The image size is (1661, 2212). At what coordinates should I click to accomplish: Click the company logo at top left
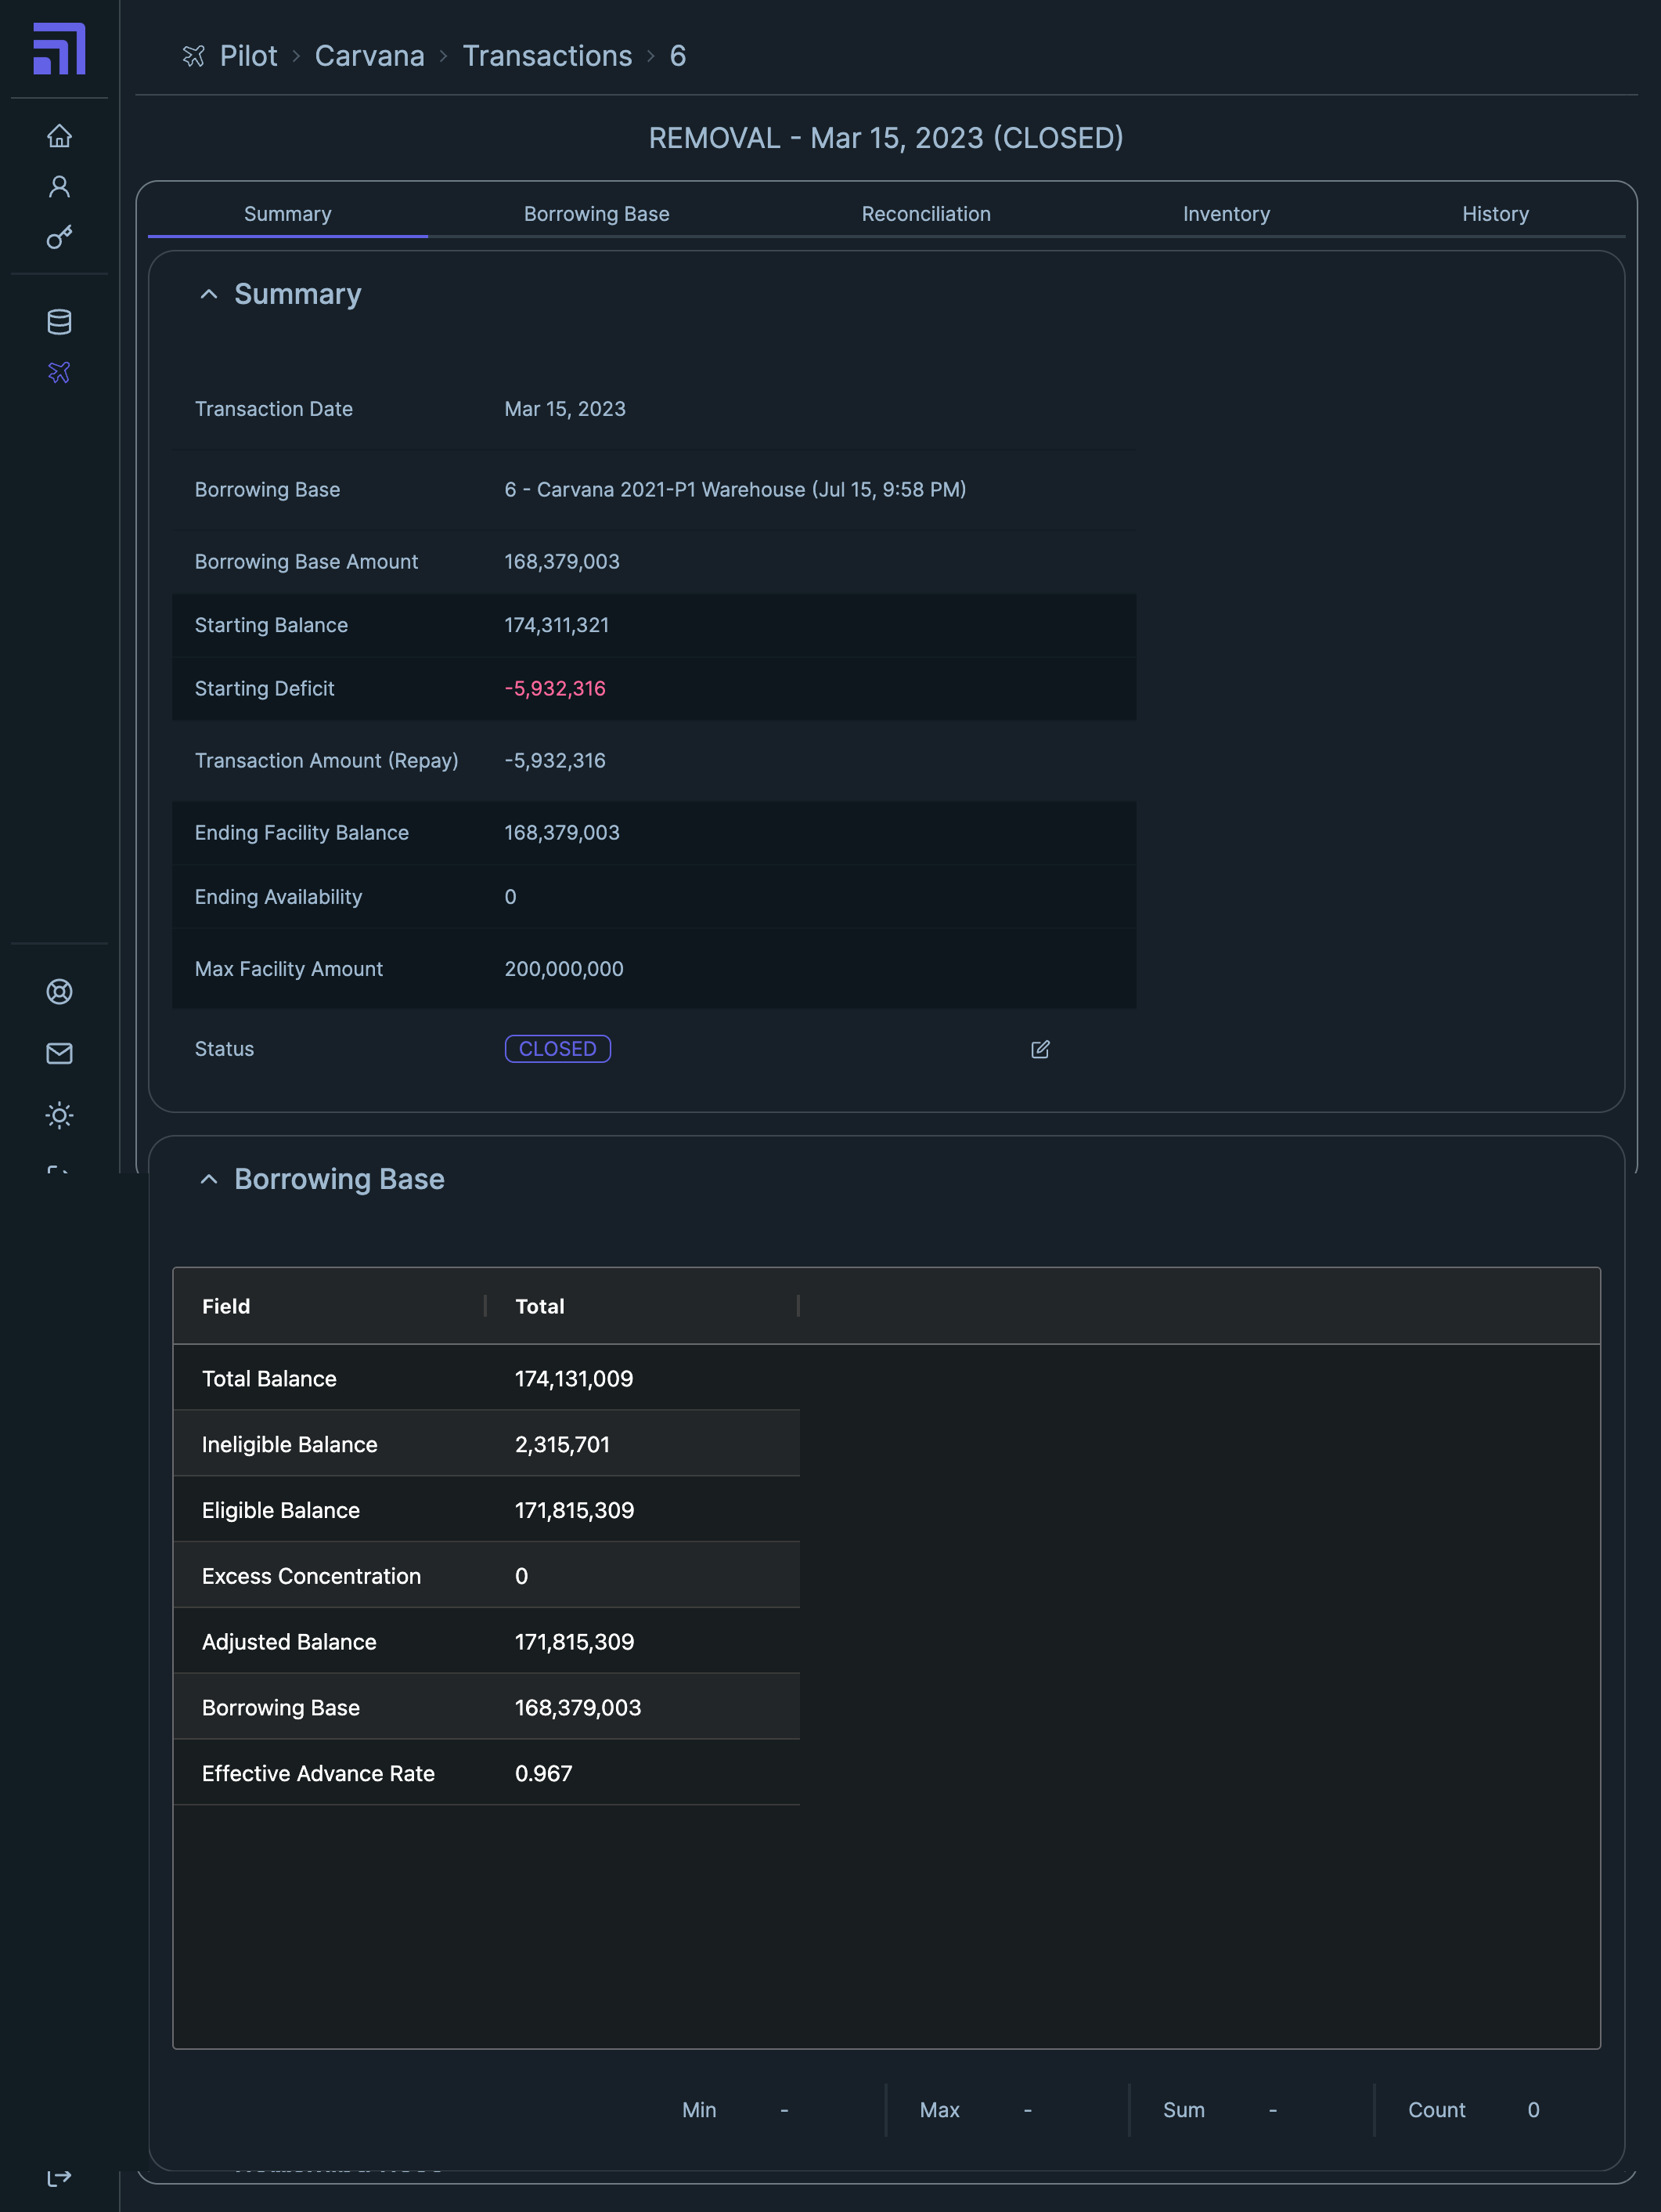pyautogui.click(x=59, y=48)
